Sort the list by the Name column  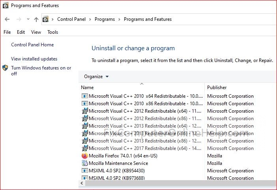pyautogui.click(x=142, y=88)
